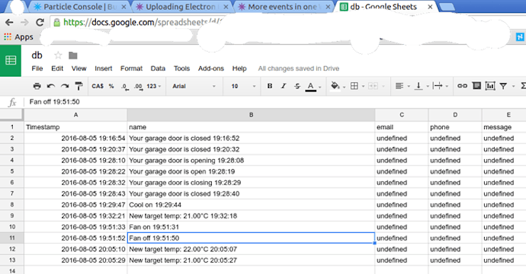526x274 pixels.
Task: Insert a link using the chain icon
Action: (462, 86)
